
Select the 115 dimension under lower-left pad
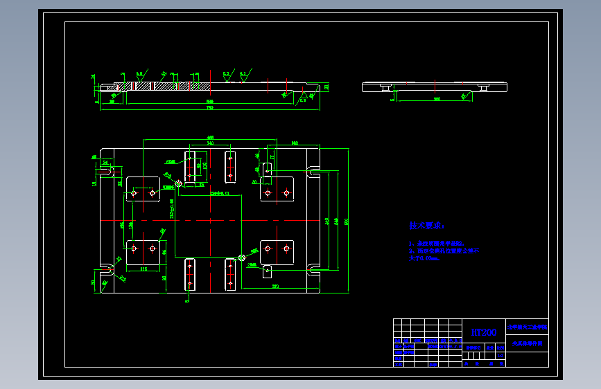[x=143, y=269]
